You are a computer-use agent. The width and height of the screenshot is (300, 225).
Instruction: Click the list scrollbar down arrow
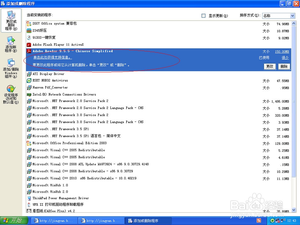click(294, 210)
